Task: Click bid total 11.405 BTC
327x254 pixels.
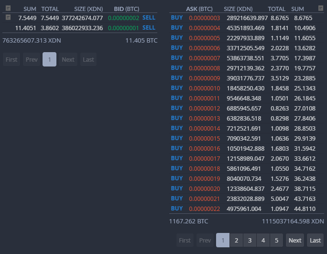Action: click(x=142, y=40)
